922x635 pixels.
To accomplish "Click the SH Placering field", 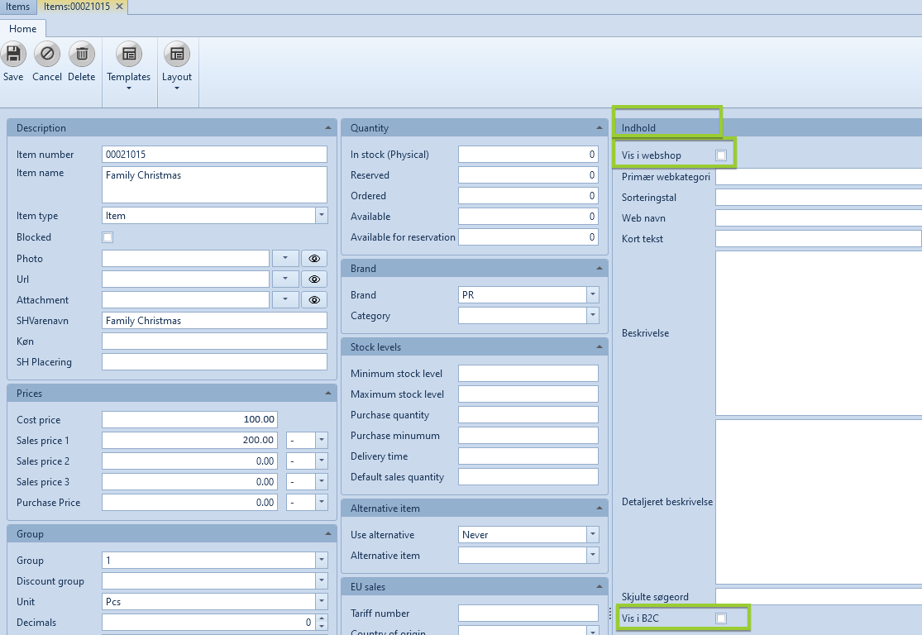I will [x=215, y=361].
